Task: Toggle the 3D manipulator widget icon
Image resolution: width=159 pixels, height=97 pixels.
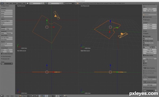Action: pyautogui.click(x=42, y=96)
